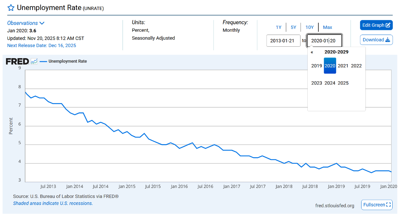Download the unemployment data
This screenshot has height=214, width=399.
[376, 40]
